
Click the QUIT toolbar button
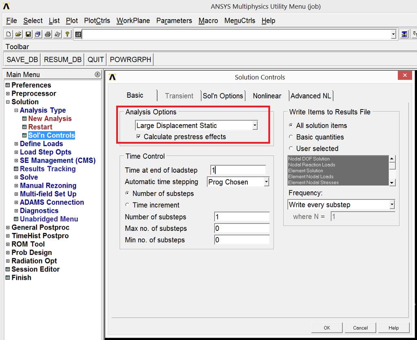click(x=95, y=59)
